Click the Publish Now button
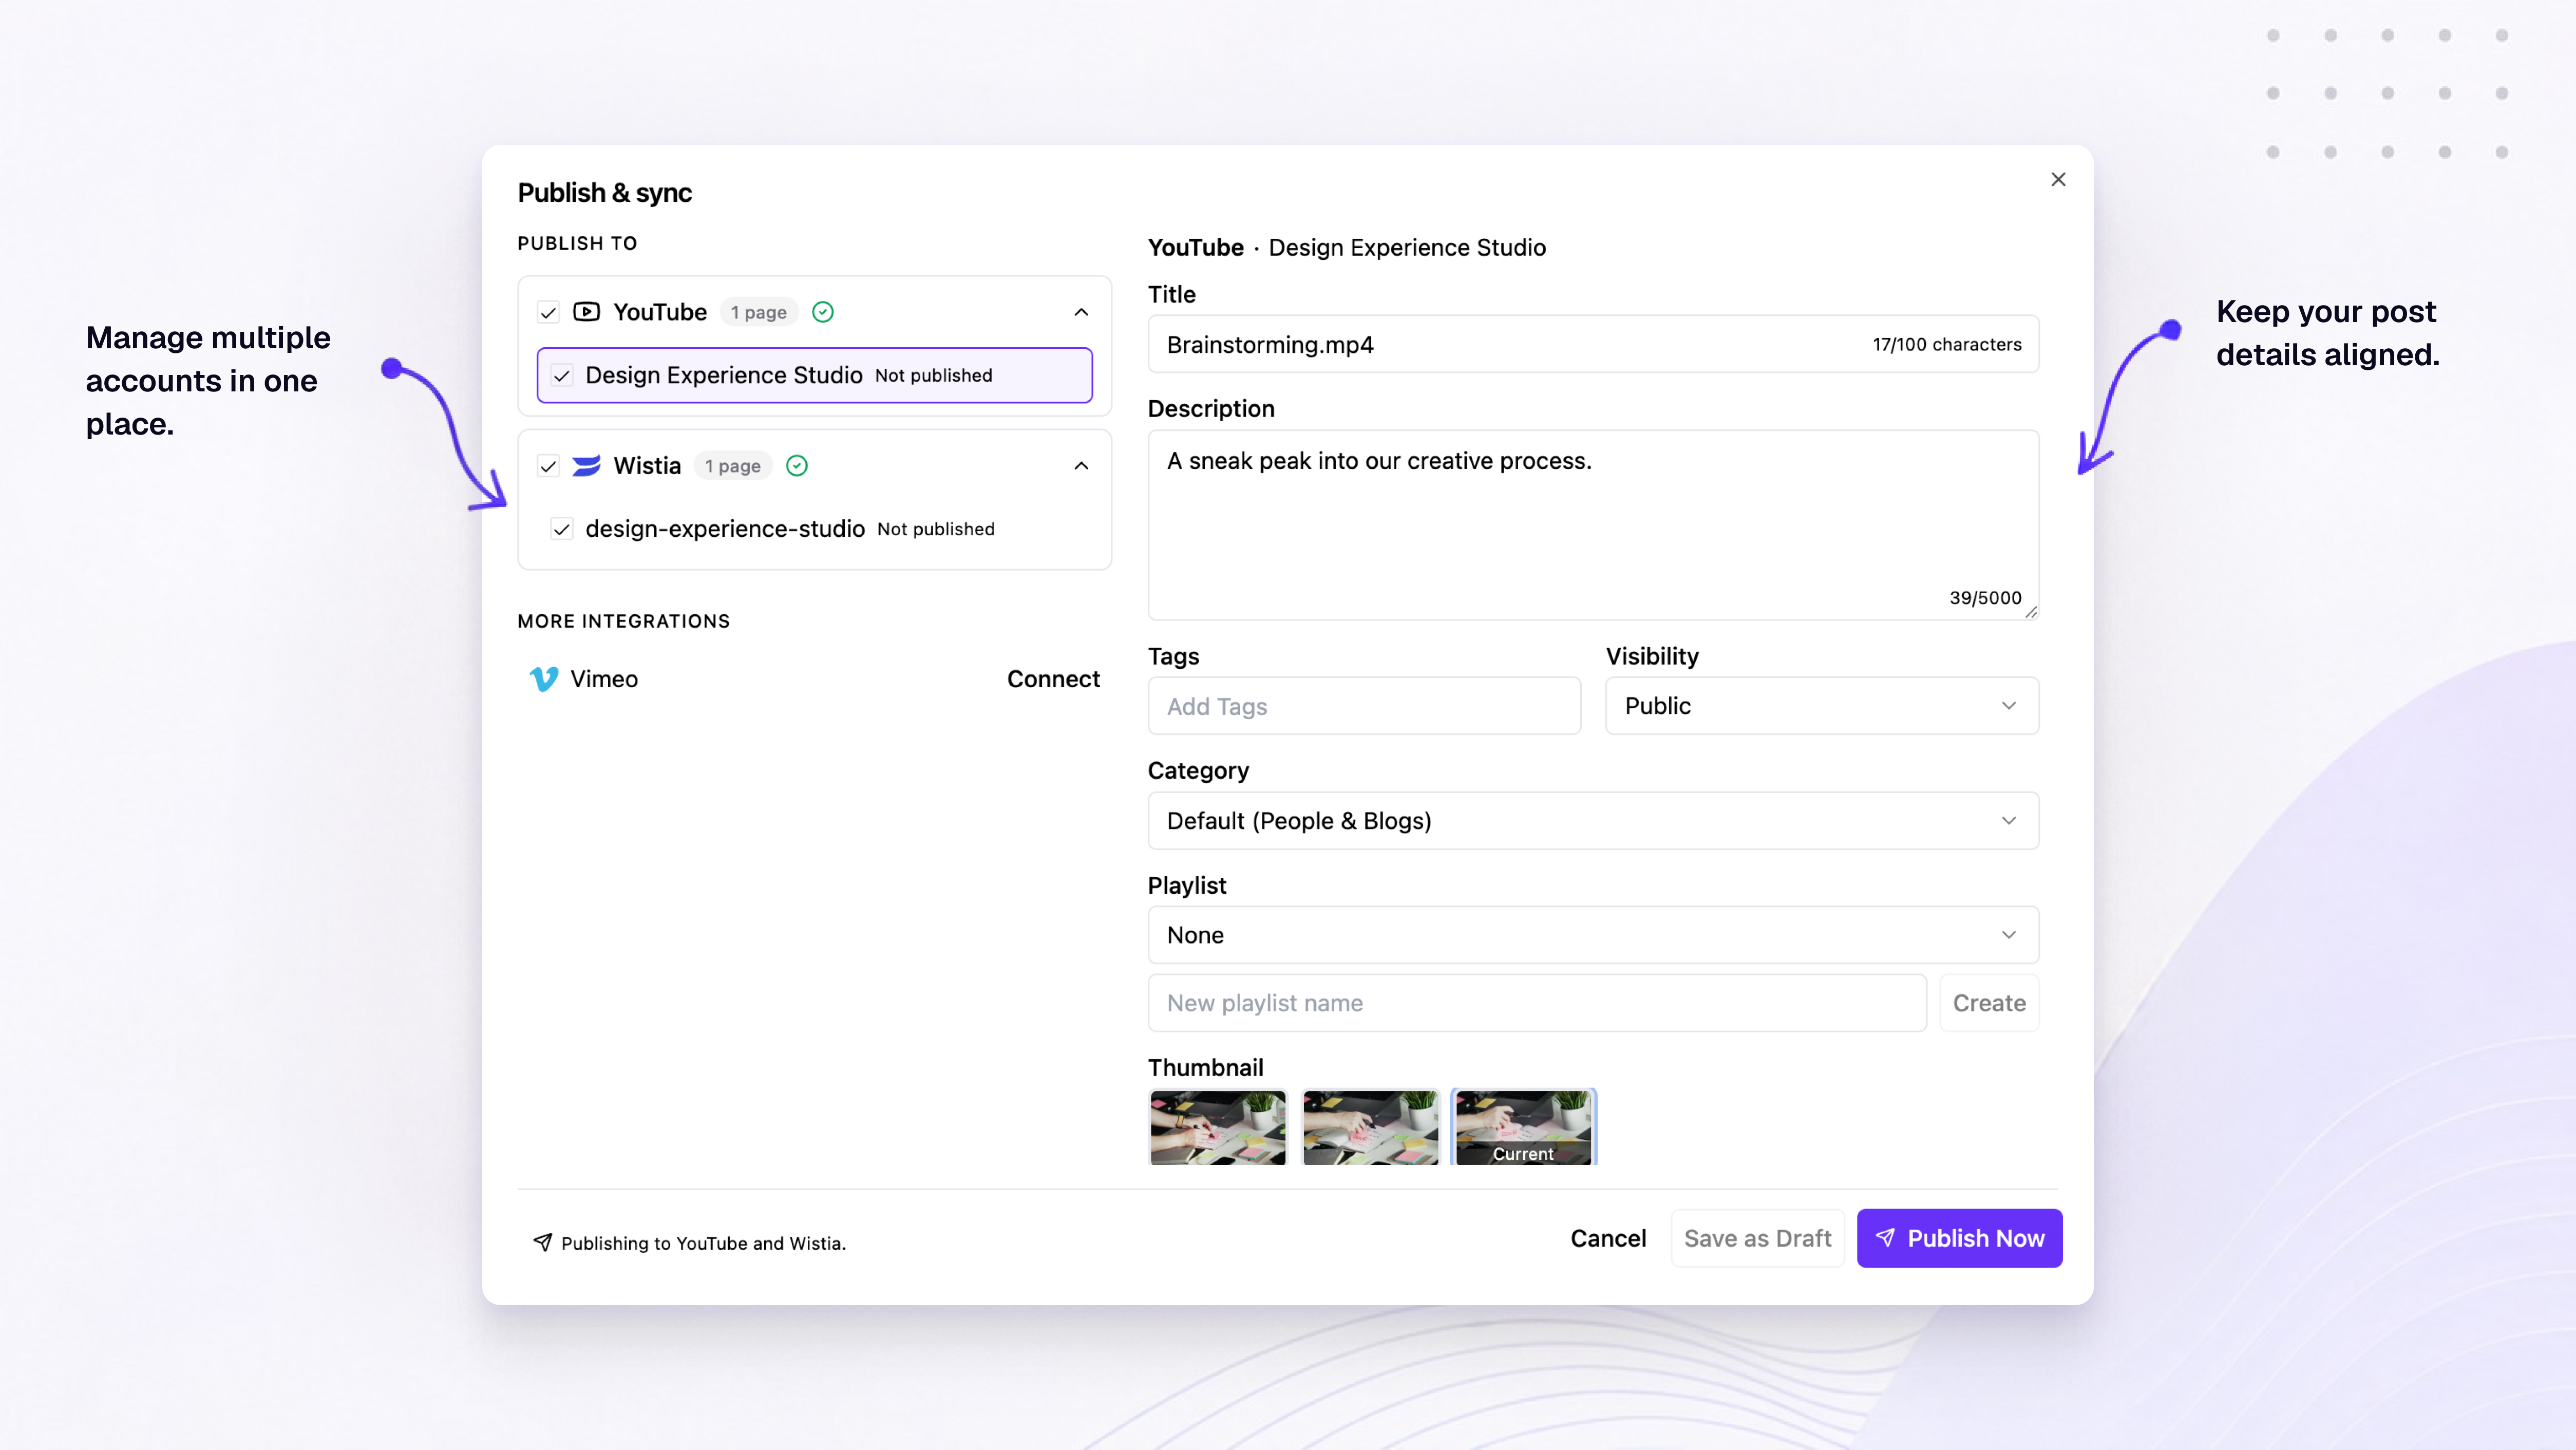Viewport: 2576px width, 1450px height. tap(1959, 1238)
